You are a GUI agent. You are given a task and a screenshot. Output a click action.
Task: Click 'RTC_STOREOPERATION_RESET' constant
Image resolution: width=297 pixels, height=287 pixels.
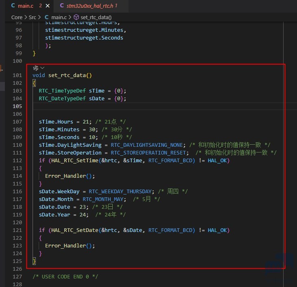[x=148, y=153]
